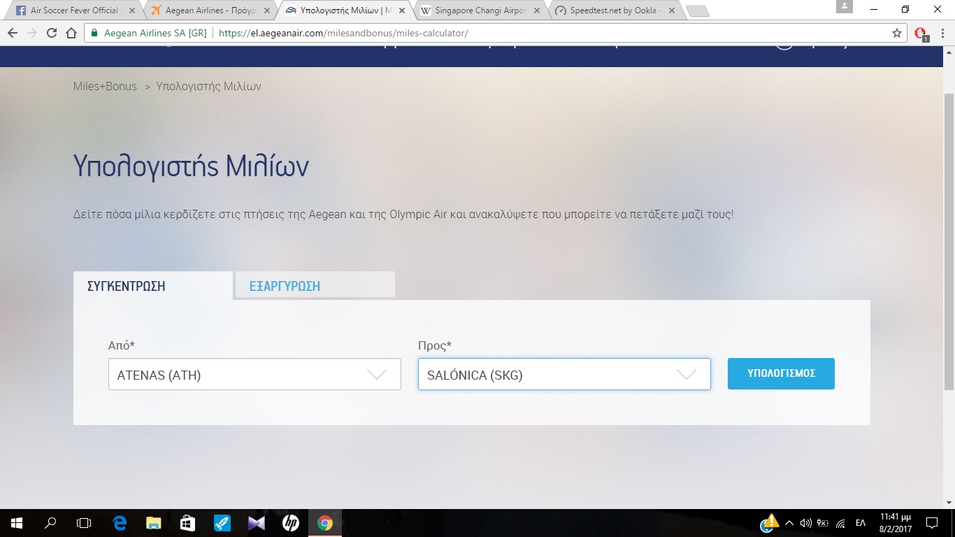Open the clock and date flyout
955x537 pixels.
(896, 522)
